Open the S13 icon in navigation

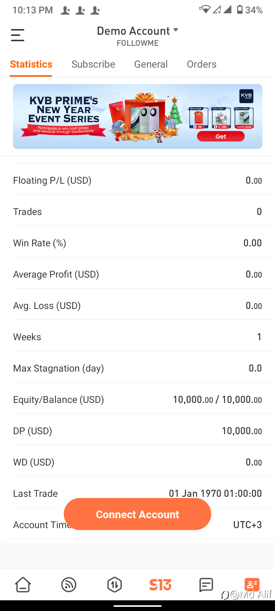point(160,585)
